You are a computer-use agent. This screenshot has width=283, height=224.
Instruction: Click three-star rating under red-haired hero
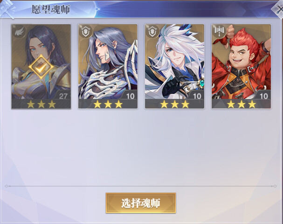pos(242,104)
